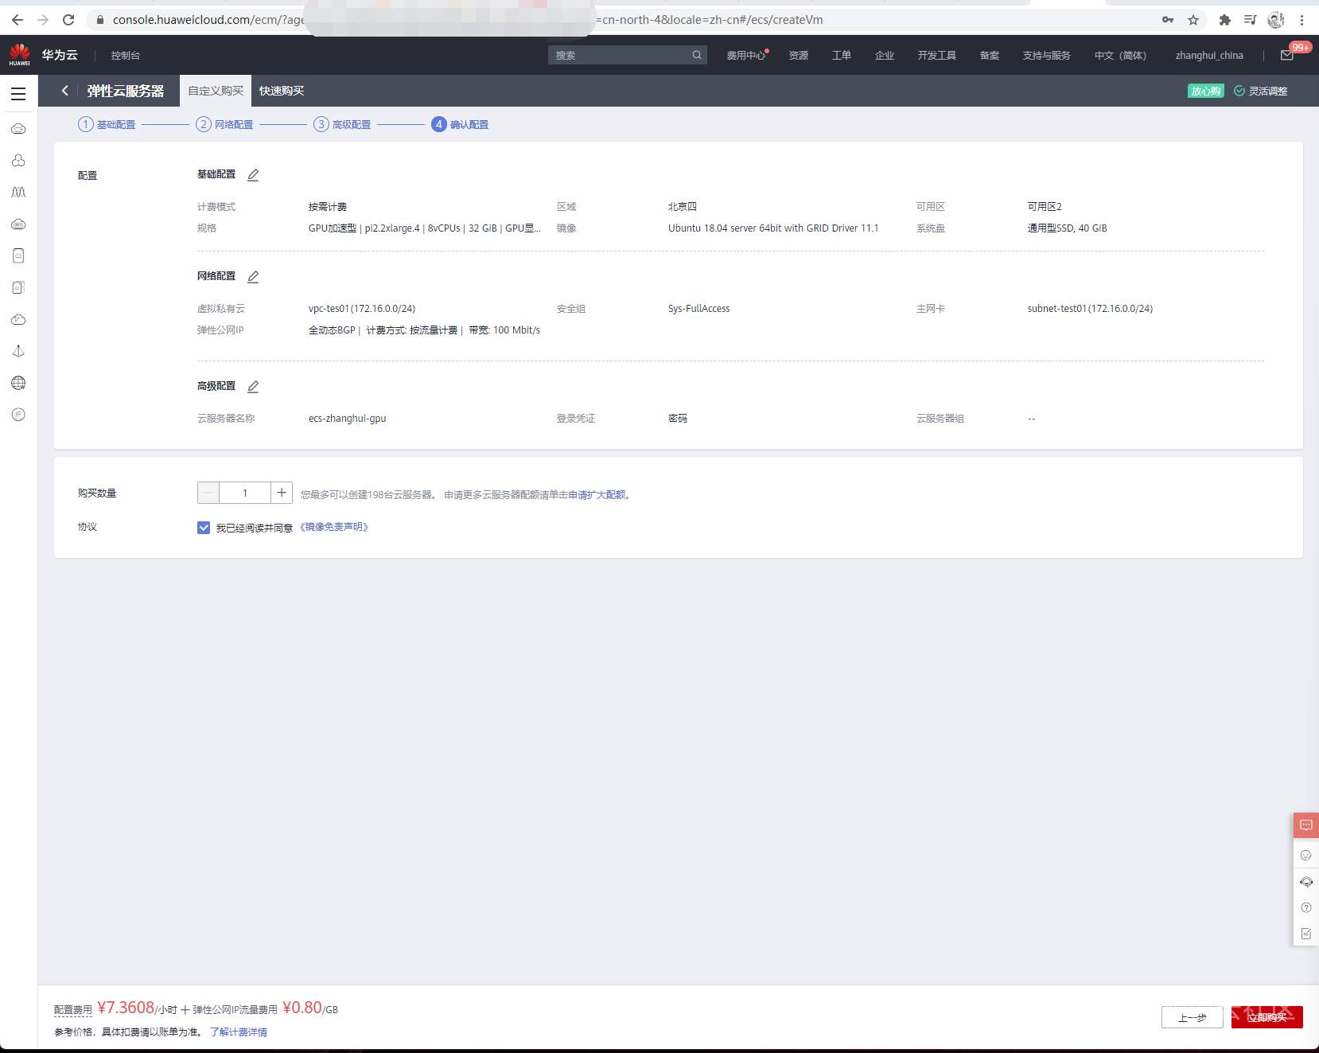Click the subnet-test01(172.16.0.0/24) value
Viewport: 1319px width, 1053px height.
point(1090,308)
